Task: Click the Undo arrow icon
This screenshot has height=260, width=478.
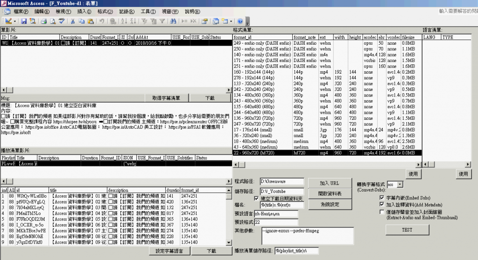Action: 102,21
